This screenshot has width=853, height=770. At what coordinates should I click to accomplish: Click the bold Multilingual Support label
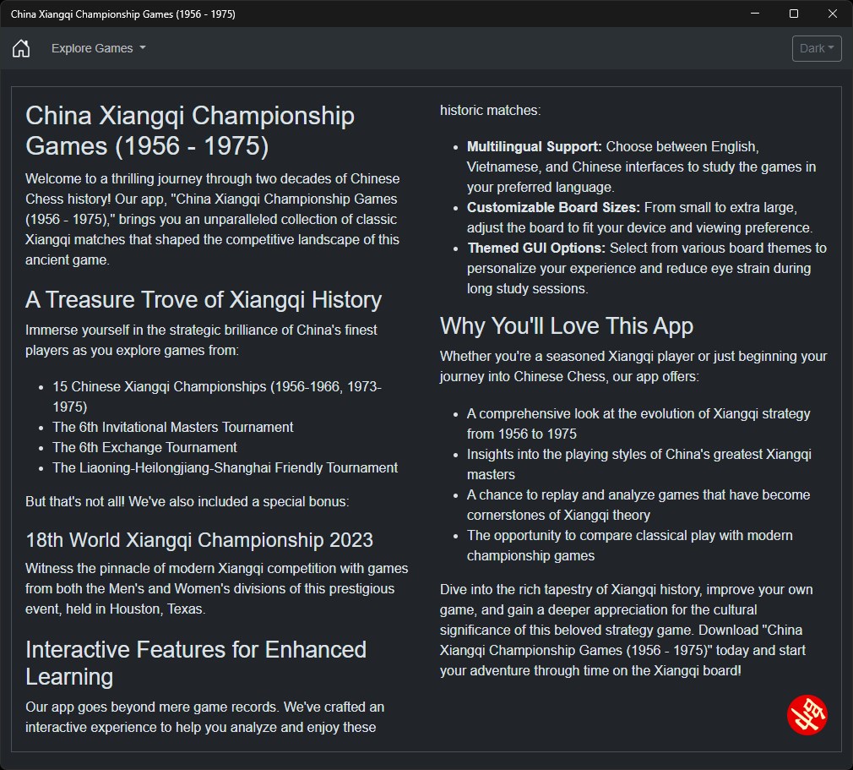click(x=535, y=146)
